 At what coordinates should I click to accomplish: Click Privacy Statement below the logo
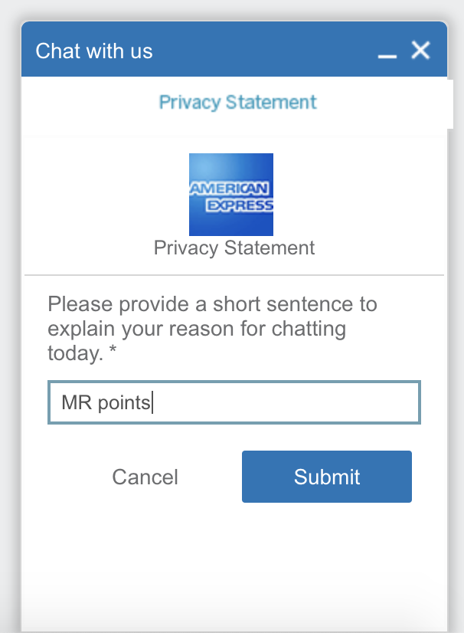tap(234, 248)
